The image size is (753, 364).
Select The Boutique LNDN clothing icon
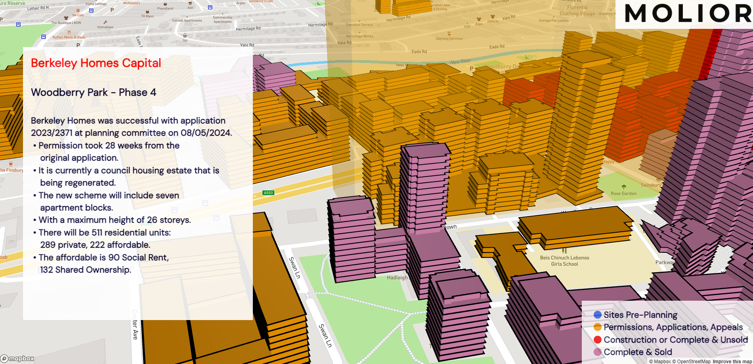coord(66,18)
